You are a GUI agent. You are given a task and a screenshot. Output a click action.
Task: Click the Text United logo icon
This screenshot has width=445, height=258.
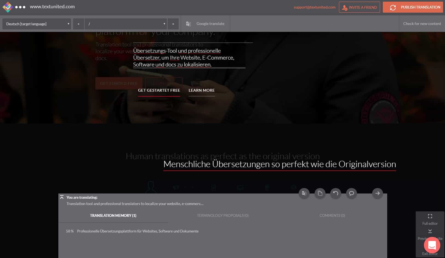[7, 7]
